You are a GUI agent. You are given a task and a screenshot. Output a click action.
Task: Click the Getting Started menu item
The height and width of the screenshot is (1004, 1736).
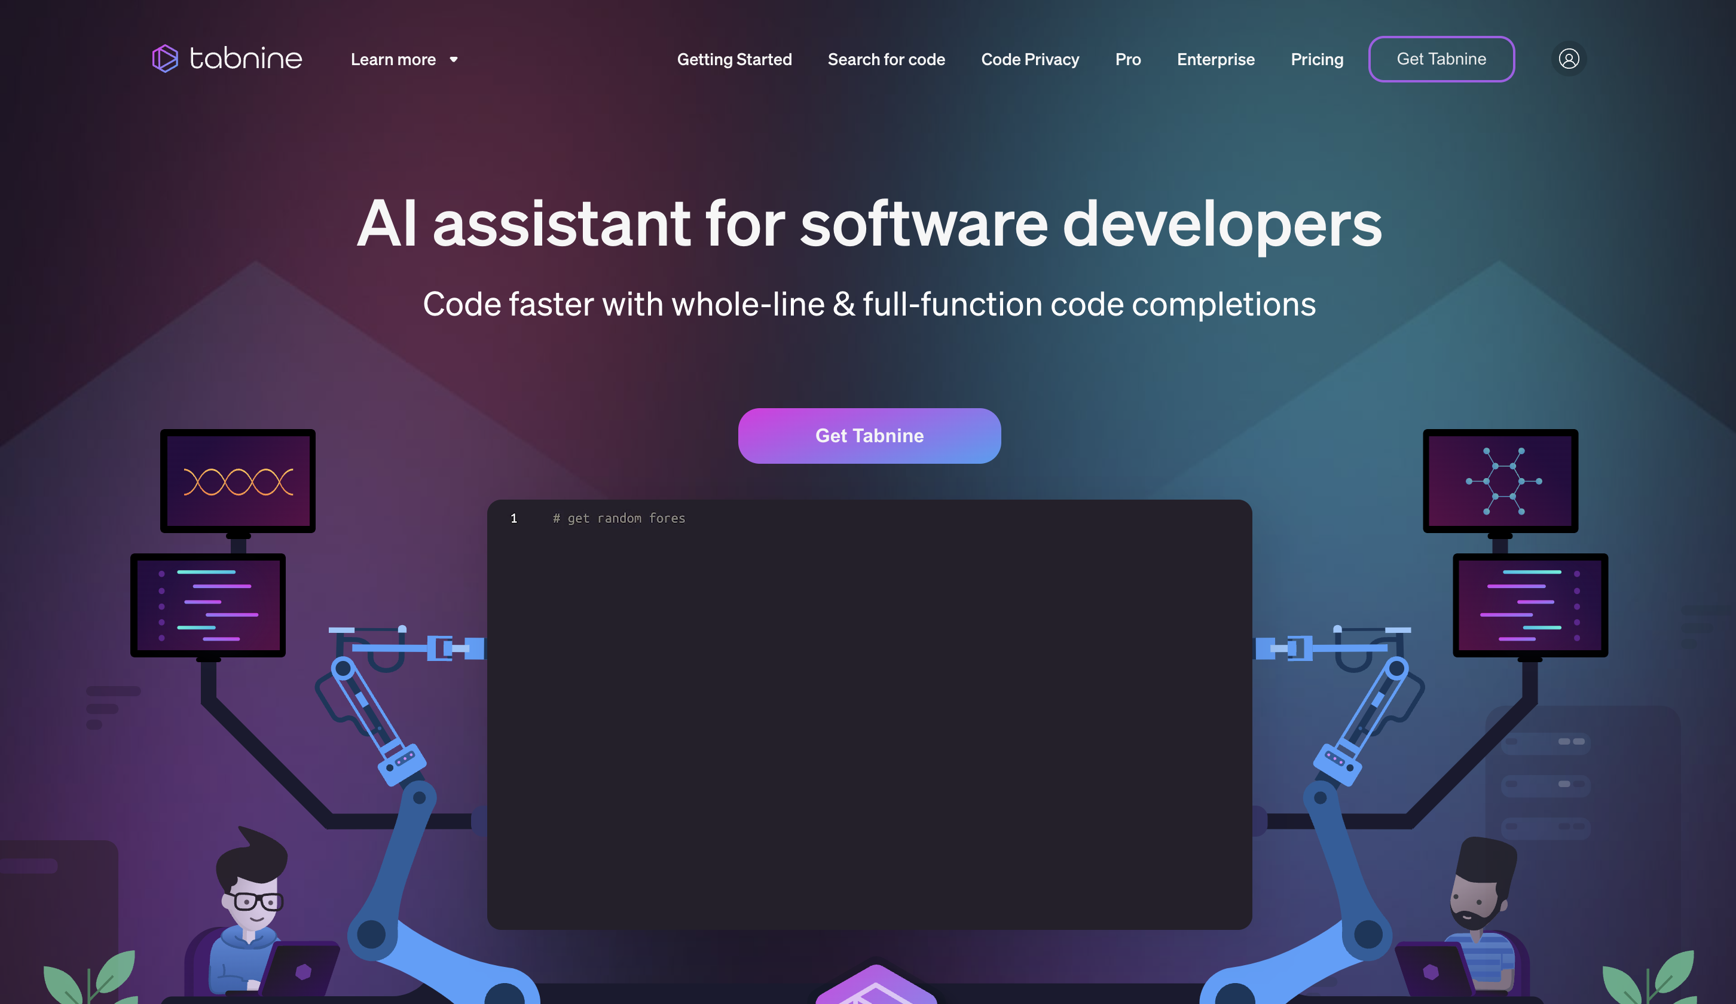tap(734, 59)
